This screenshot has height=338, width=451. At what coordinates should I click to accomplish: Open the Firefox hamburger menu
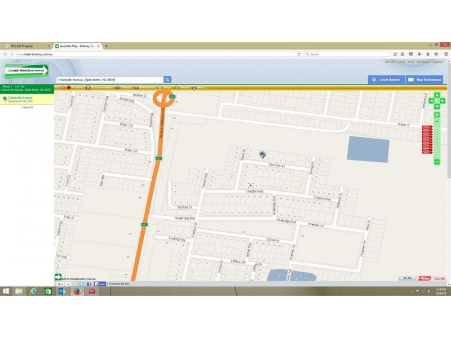(x=445, y=54)
